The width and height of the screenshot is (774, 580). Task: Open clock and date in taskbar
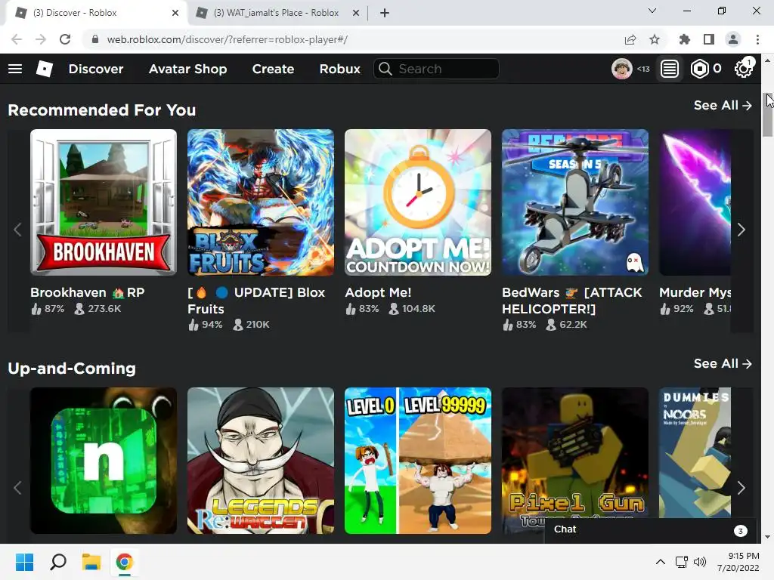(738, 562)
